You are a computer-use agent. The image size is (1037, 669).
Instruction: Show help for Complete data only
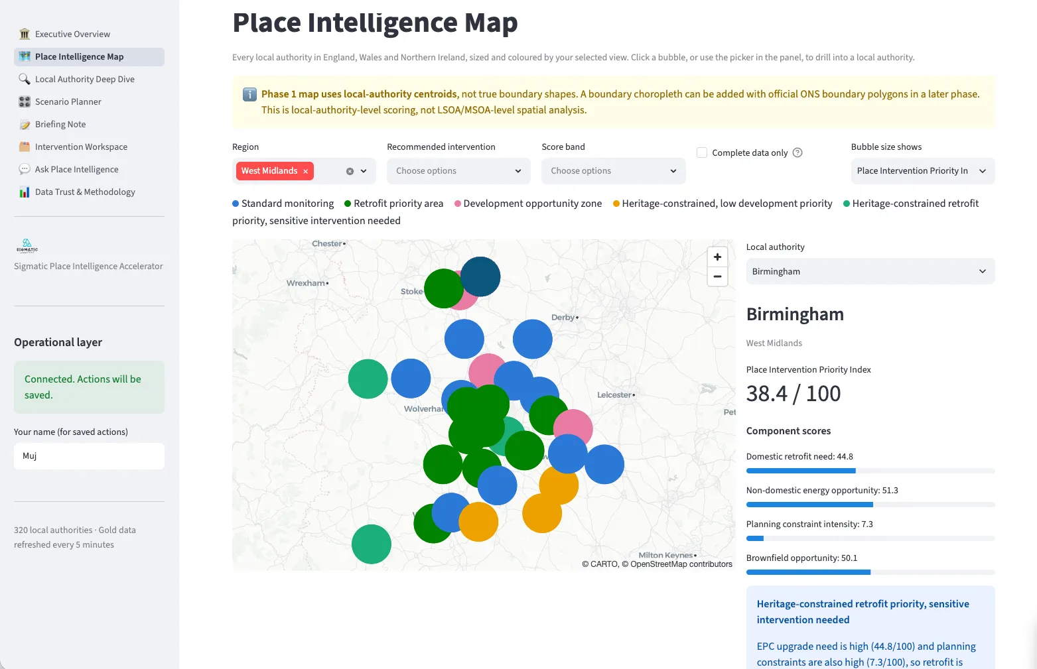[797, 152]
